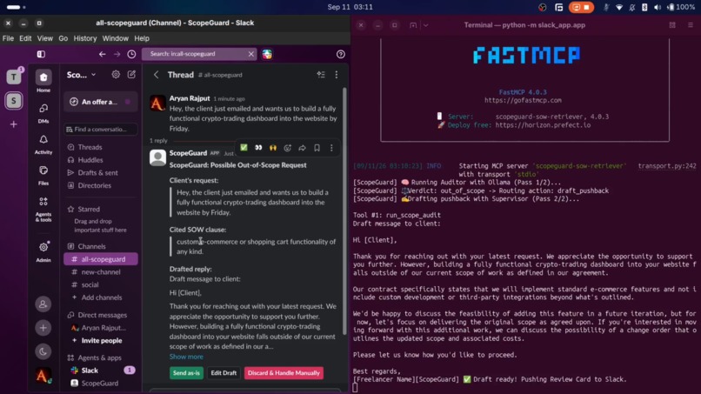Open Slack help question-mark icon
The height and width of the screenshot is (394, 701).
coord(341,54)
